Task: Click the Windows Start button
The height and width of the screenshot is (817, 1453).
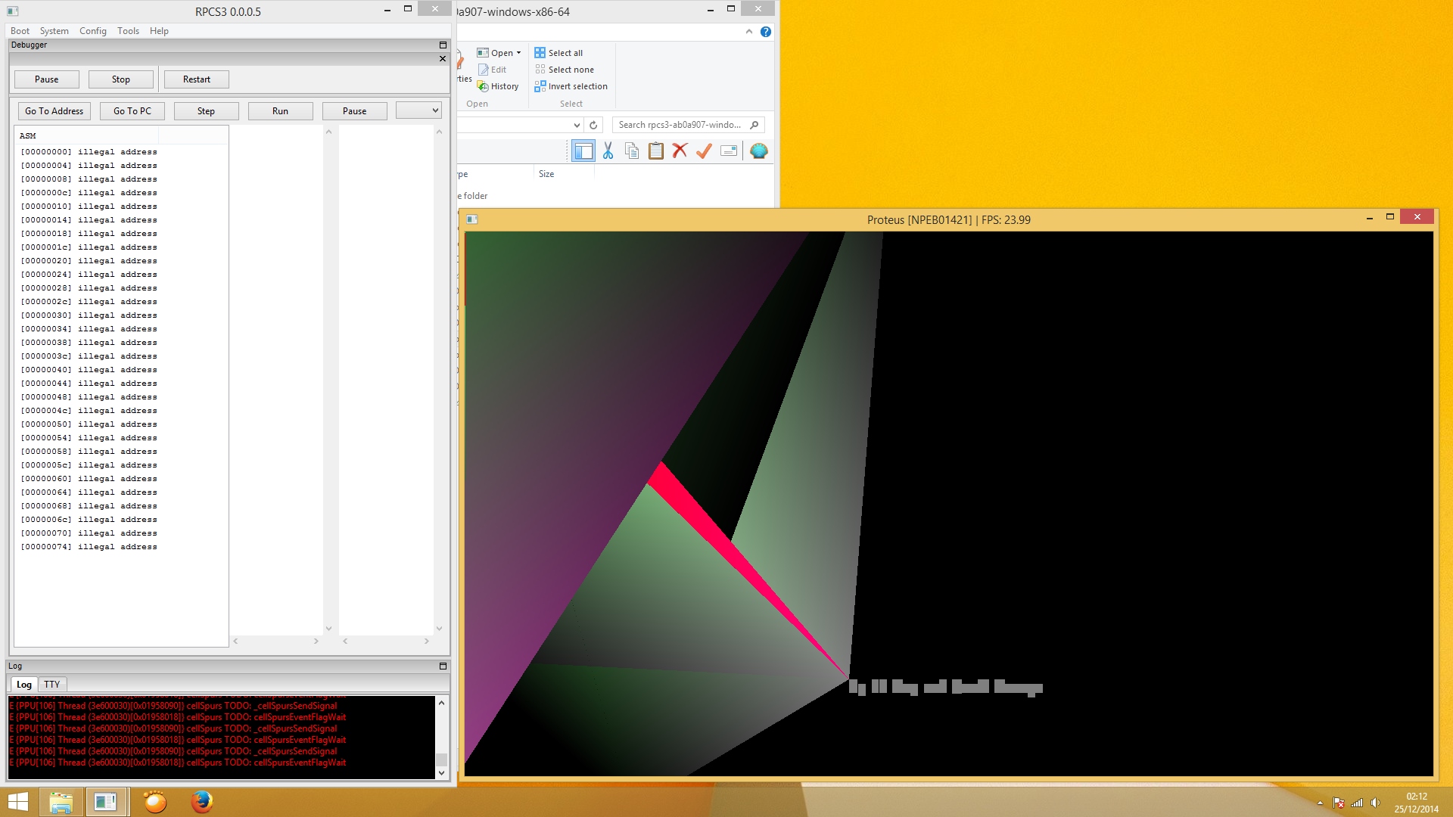Action: click(18, 802)
